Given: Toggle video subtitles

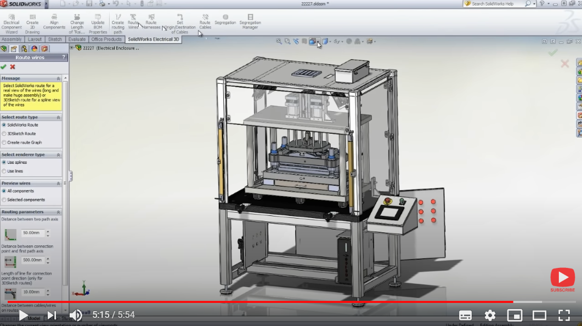Looking at the screenshot, I should [x=465, y=315].
